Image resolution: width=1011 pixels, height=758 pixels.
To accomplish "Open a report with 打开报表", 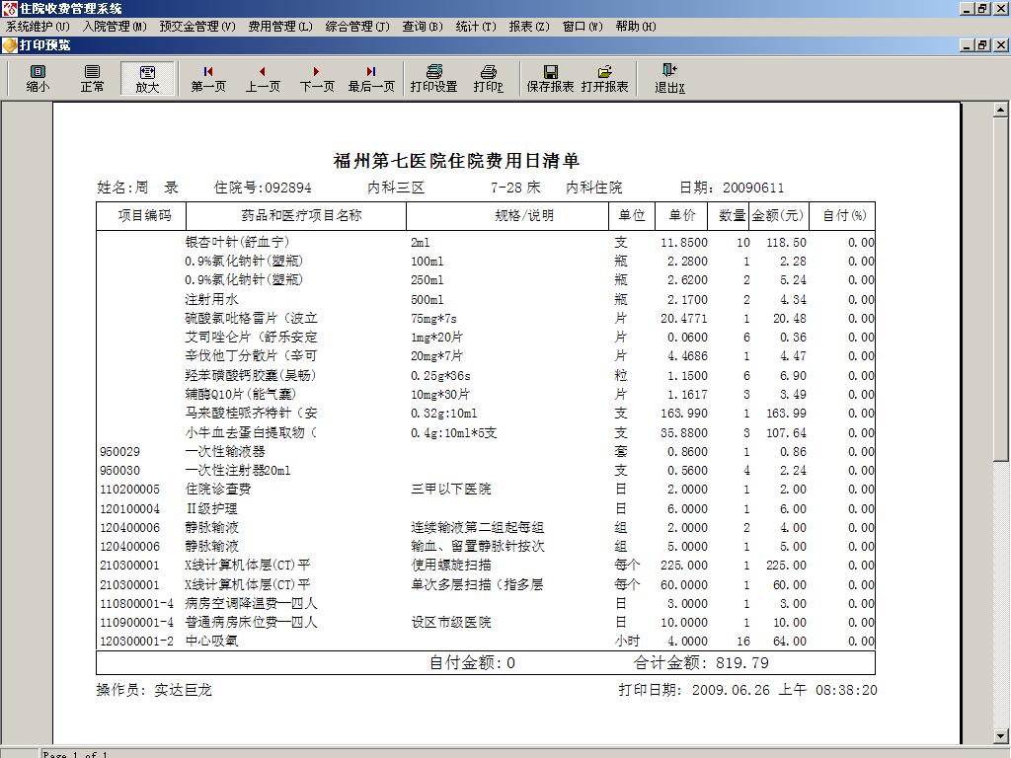I will pos(605,79).
